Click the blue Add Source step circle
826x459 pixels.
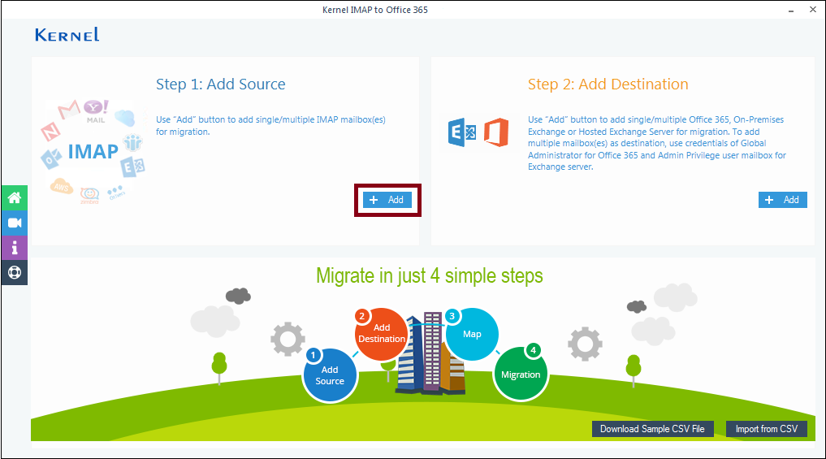click(330, 375)
